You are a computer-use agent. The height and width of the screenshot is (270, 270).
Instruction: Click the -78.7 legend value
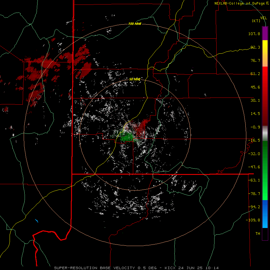pos(254,194)
